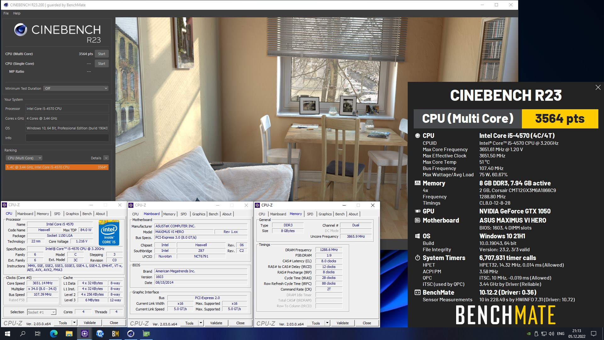The height and width of the screenshot is (340, 604).
Task: Start the CPU Single Core test
Action: point(101,64)
